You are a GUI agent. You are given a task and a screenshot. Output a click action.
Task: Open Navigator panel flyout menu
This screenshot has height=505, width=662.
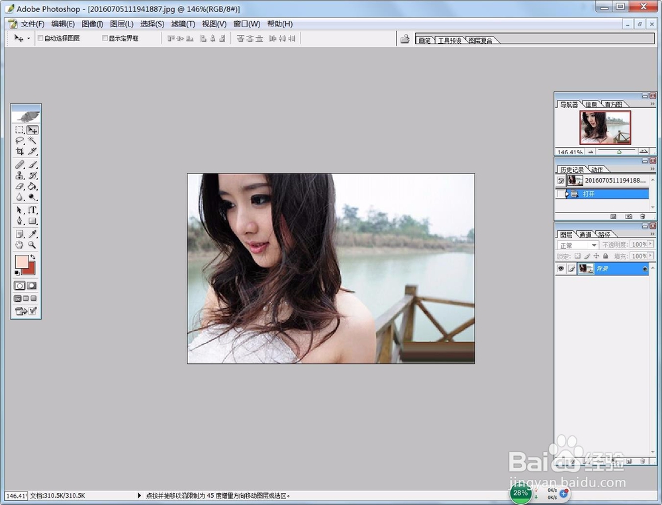click(x=652, y=103)
